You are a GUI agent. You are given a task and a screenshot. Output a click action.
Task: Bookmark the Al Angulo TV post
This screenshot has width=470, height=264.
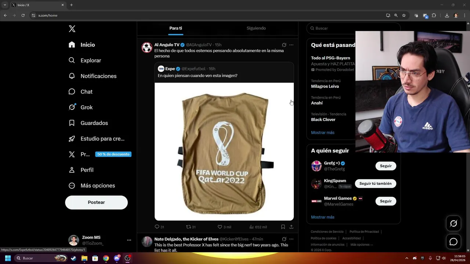click(x=283, y=227)
